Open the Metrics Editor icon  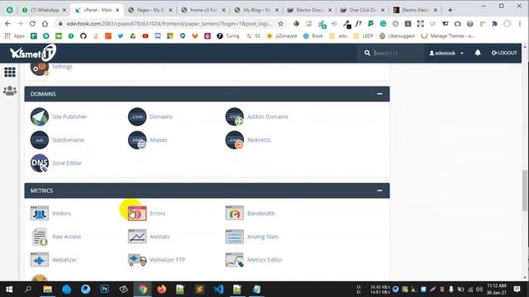[235, 260]
